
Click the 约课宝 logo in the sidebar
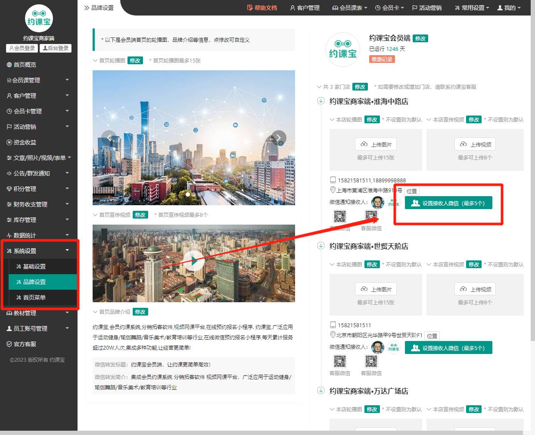coord(39,19)
